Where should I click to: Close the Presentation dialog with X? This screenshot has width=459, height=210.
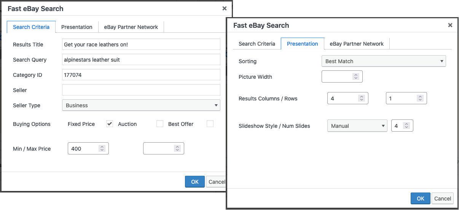click(x=450, y=25)
